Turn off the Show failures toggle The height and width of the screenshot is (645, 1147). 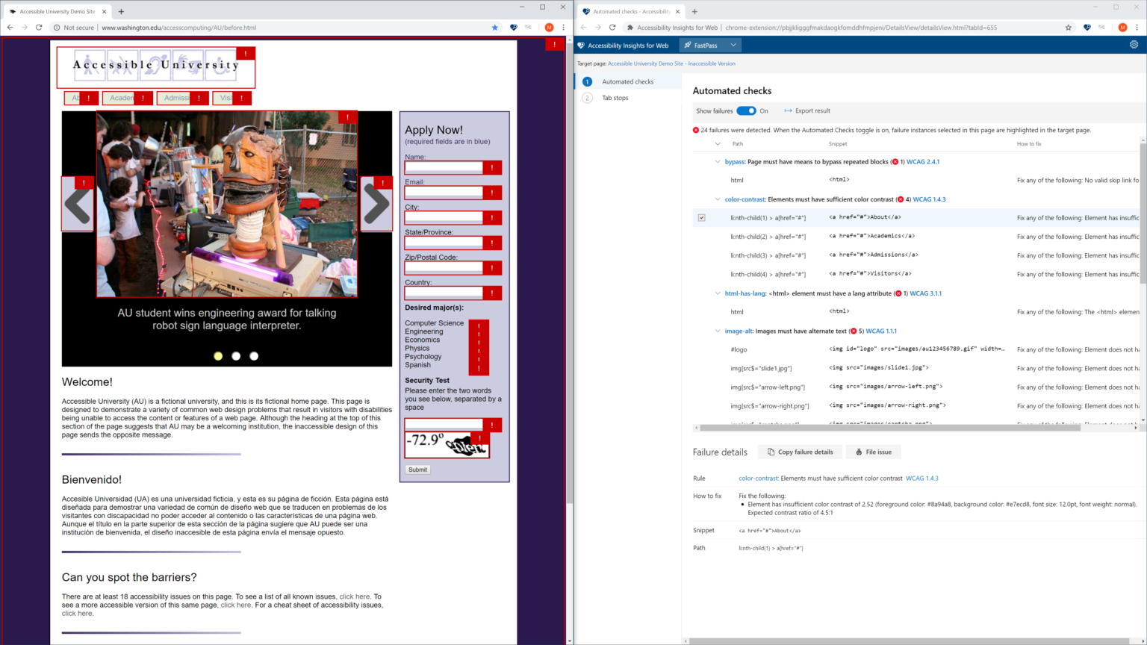(x=746, y=110)
